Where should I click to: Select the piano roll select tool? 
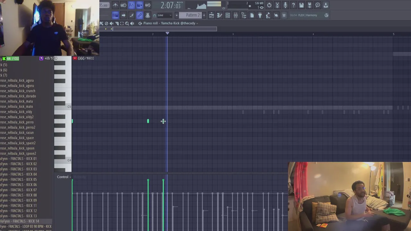coord(122,23)
